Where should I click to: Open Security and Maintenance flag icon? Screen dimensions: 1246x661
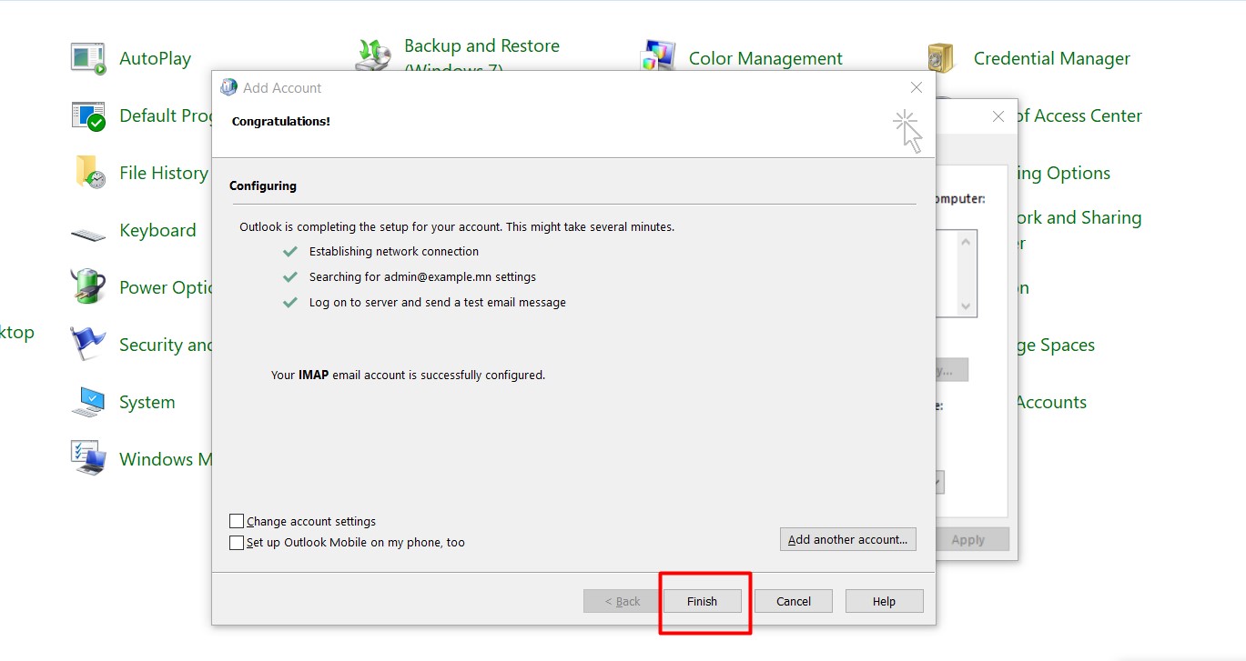88,345
